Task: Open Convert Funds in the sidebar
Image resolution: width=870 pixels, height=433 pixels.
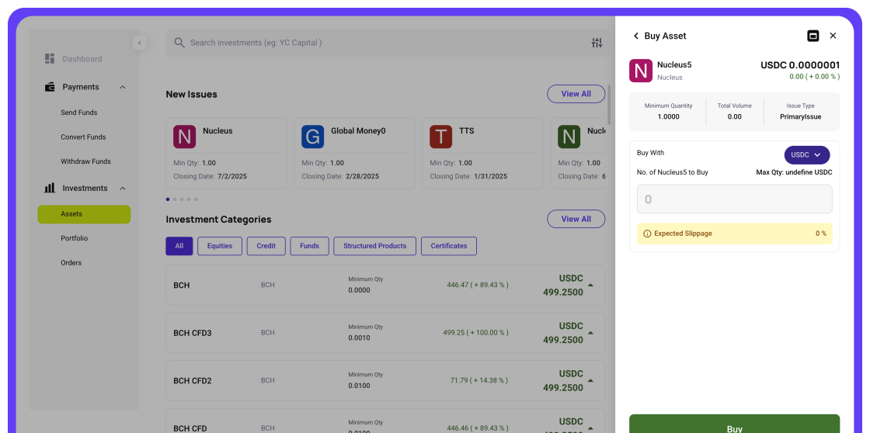Action: tap(83, 137)
